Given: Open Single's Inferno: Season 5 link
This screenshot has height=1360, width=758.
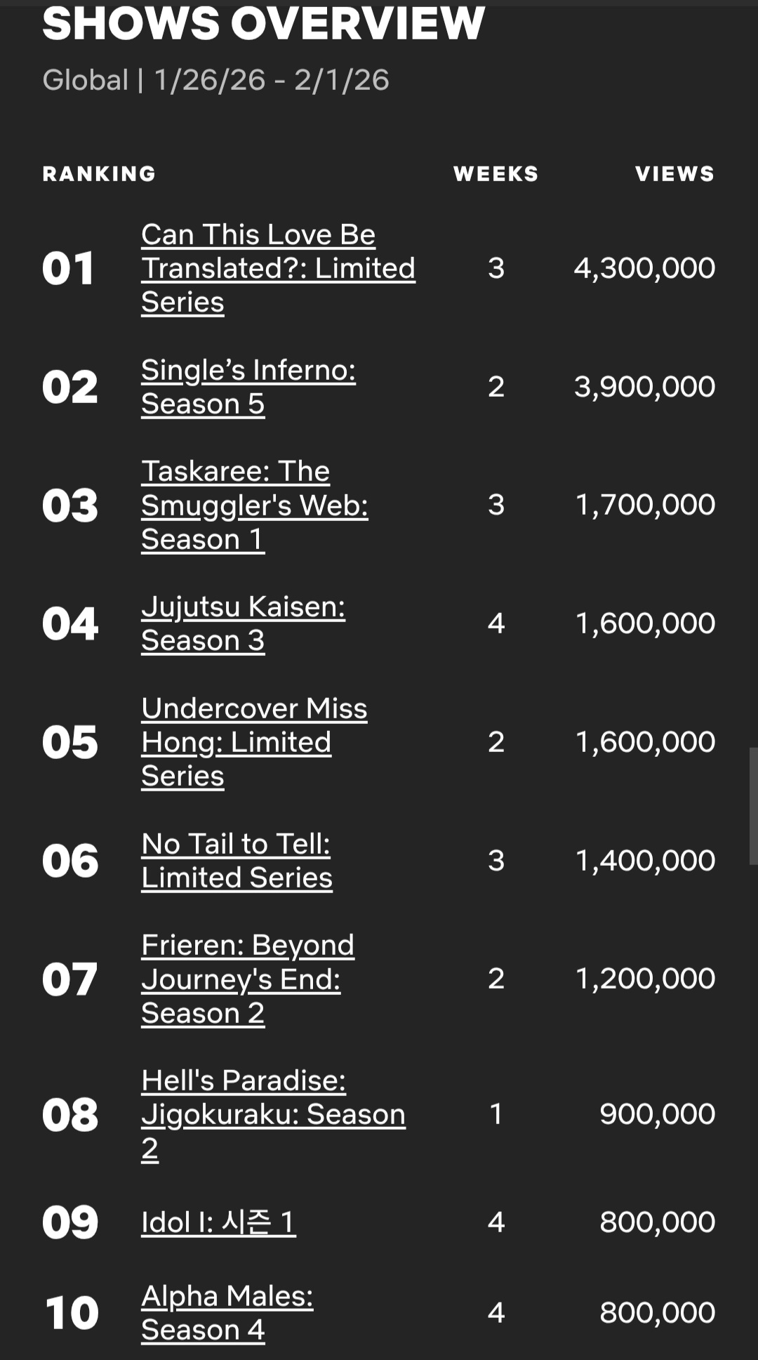Looking at the screenshot, I should (248, 387).
